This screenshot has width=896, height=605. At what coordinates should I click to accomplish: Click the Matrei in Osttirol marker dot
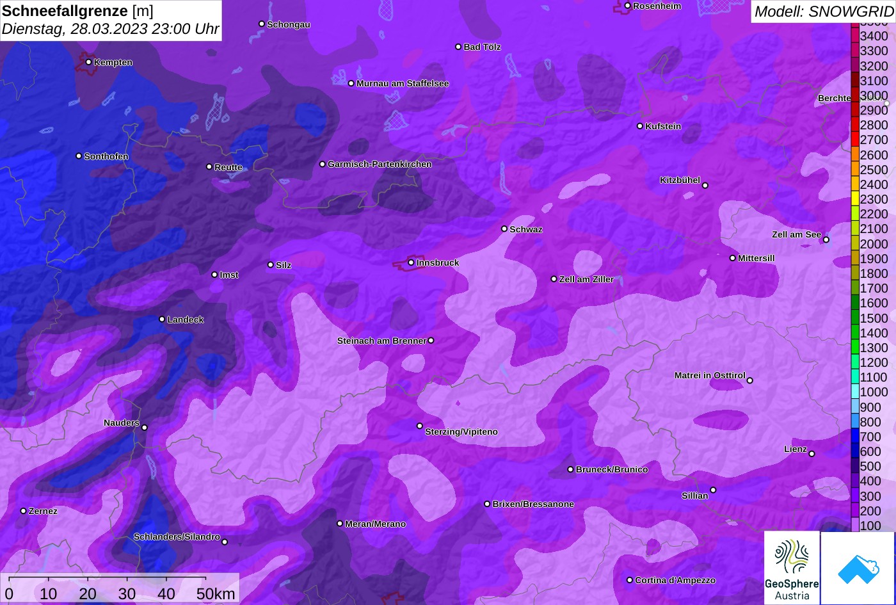pyautogui.click(x=750, y=380)
